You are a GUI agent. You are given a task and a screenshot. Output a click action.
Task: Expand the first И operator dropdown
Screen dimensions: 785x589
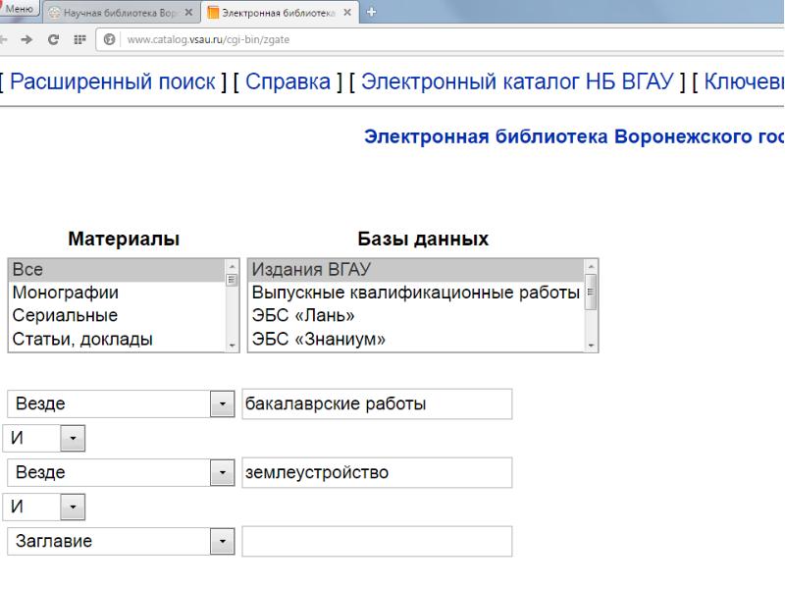[74, 439]
